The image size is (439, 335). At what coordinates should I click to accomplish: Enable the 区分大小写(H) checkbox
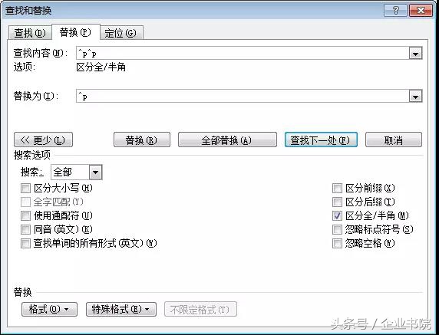tap(25, 188)
